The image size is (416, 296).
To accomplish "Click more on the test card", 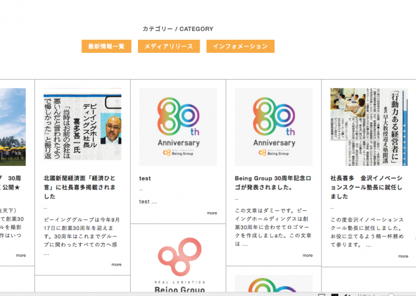I will 212,213.
